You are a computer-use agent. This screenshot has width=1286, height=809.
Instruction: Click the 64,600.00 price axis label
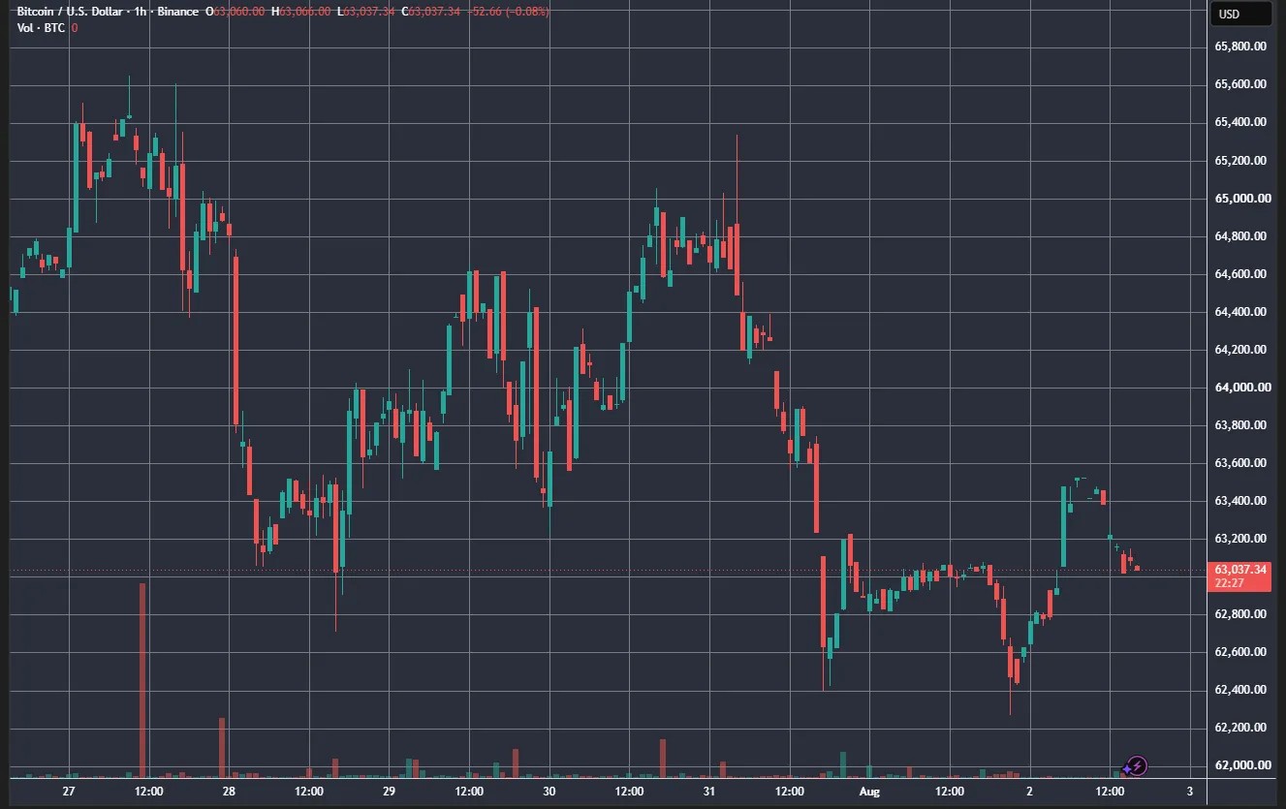pyautogui.click(x=1241, y=274)
